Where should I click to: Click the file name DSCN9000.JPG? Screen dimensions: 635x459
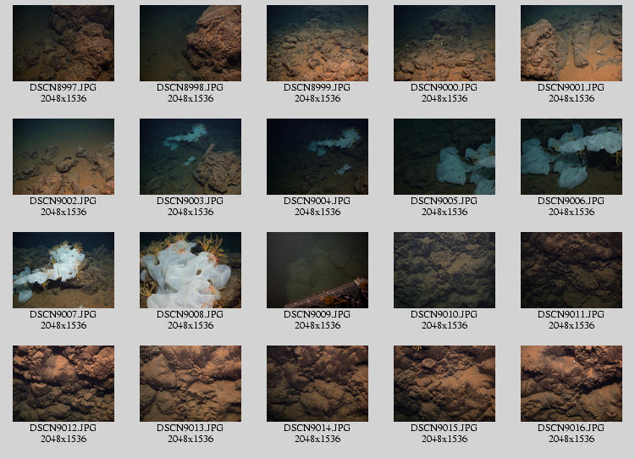click(x=444, y=87)
